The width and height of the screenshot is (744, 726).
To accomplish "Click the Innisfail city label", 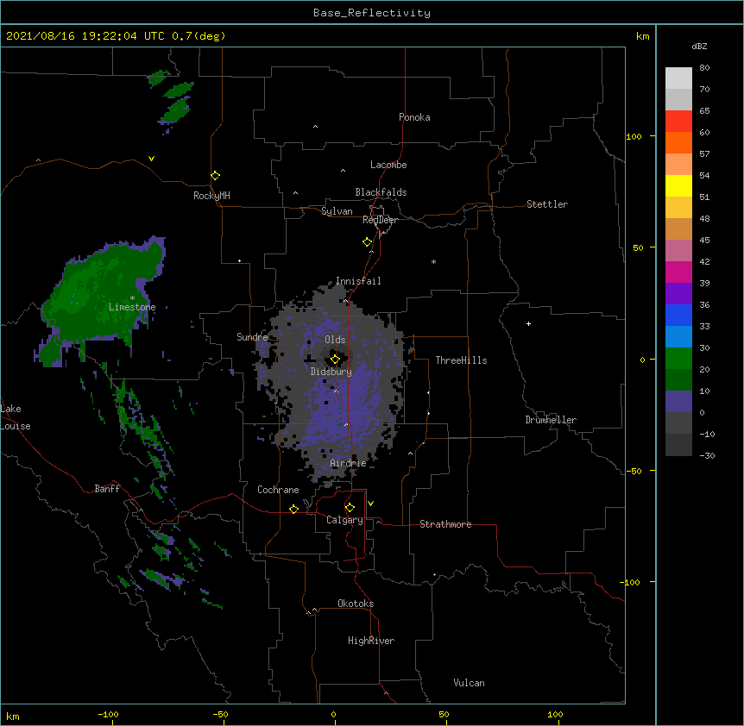I will pos(358,281).
